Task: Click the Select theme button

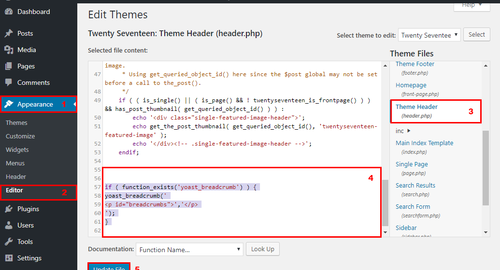Action: (477, 34)
